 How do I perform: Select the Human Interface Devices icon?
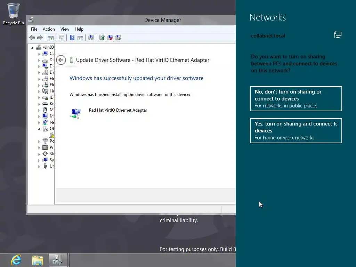pos(45,91)
